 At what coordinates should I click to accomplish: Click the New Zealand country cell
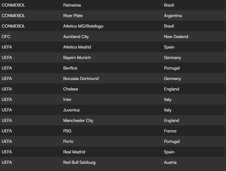176,37
